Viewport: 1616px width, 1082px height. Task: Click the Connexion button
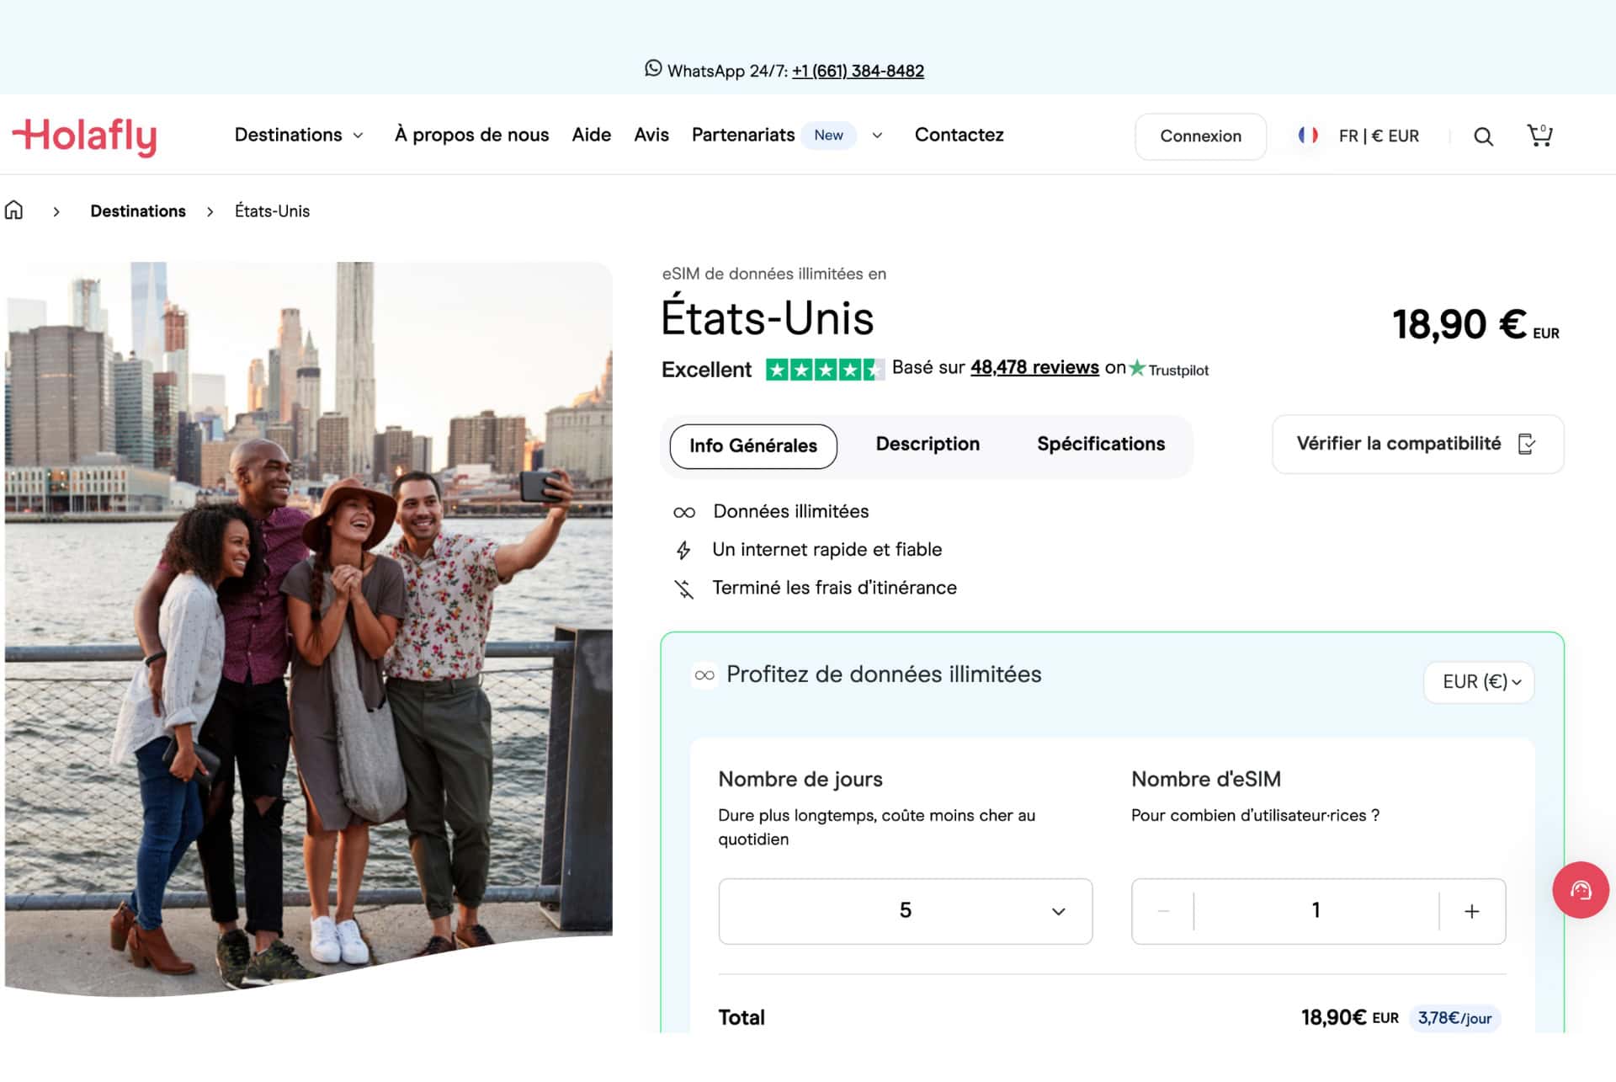click(1199, 136)
